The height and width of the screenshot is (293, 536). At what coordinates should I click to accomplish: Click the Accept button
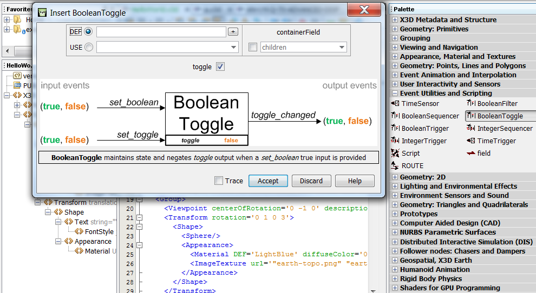268,181
